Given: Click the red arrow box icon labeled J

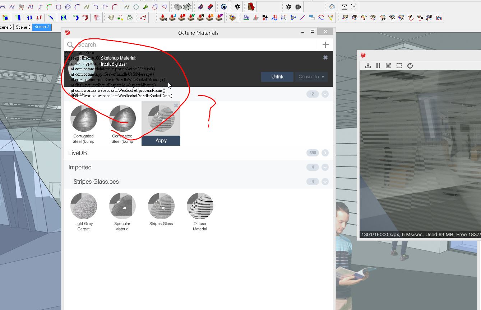Looking at the screenshot, I should [x=172, y=17].
